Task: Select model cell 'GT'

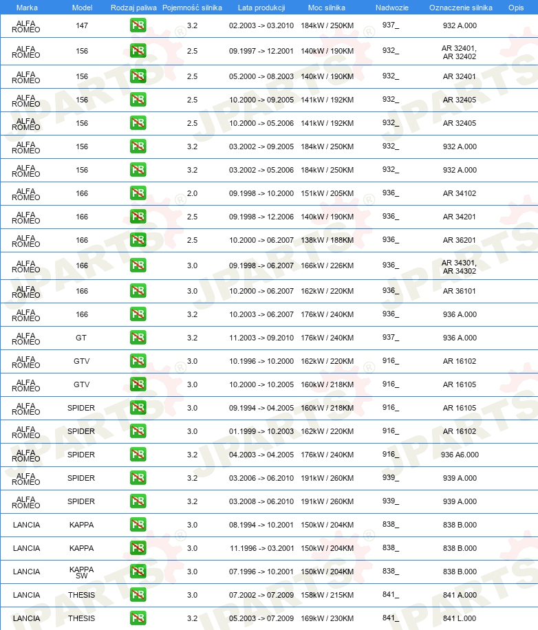Action: pos(81,338)
